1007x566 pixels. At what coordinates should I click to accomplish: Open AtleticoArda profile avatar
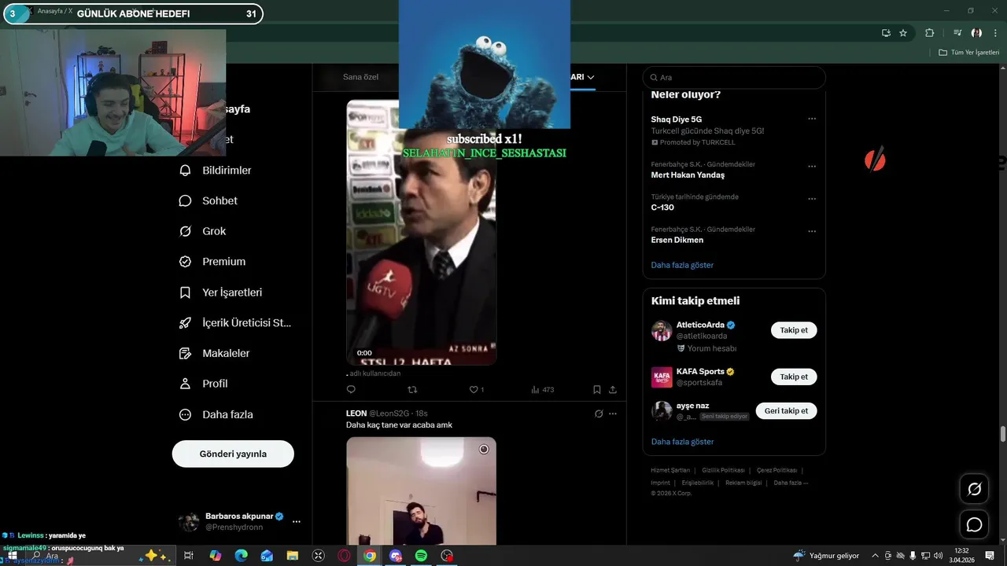click(662, 331)
